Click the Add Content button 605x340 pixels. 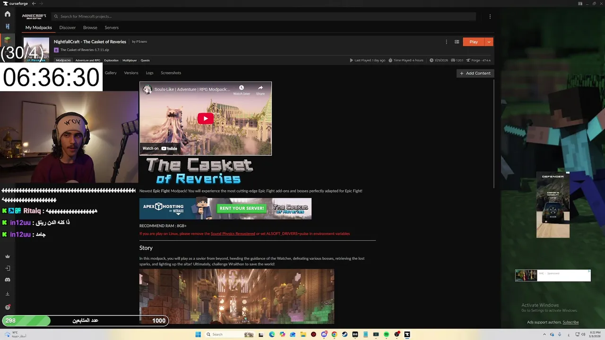click(475, 73)
